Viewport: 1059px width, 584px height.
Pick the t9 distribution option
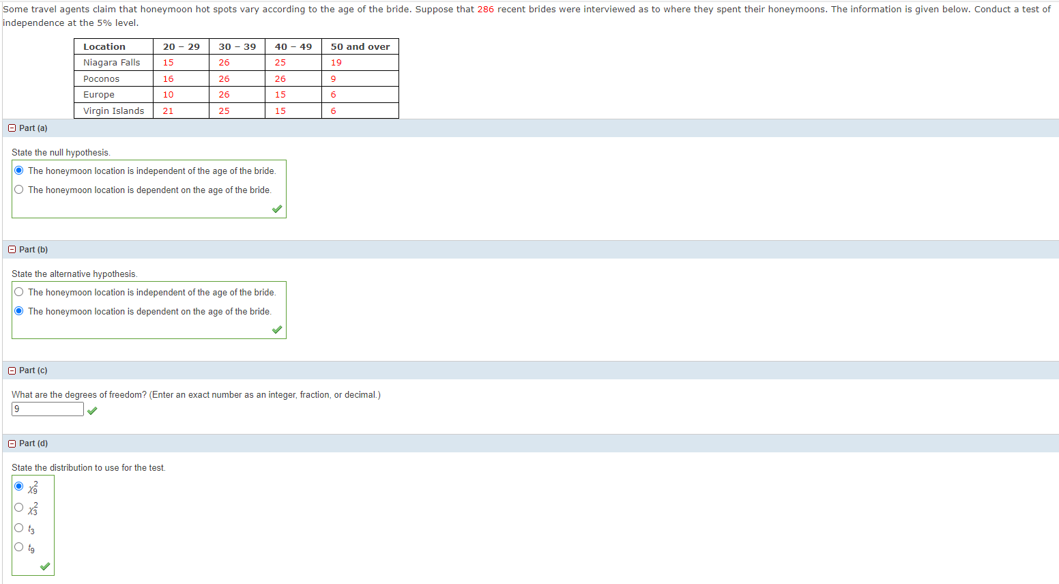(19, 547)
